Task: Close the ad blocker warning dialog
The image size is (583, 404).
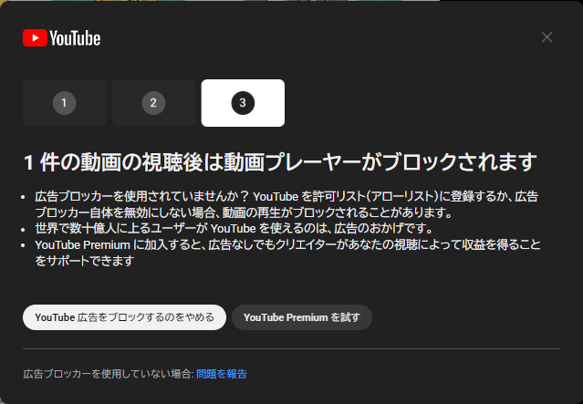Action: click(547, 37)
